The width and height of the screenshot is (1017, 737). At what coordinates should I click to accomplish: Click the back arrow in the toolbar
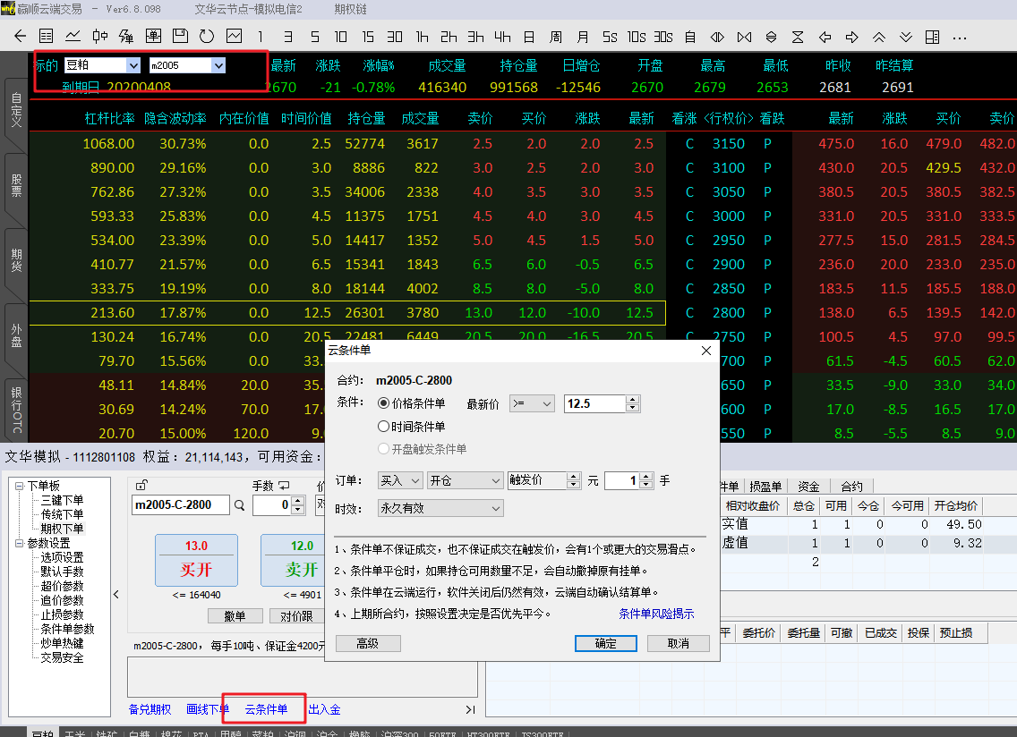tap(21, 37)
